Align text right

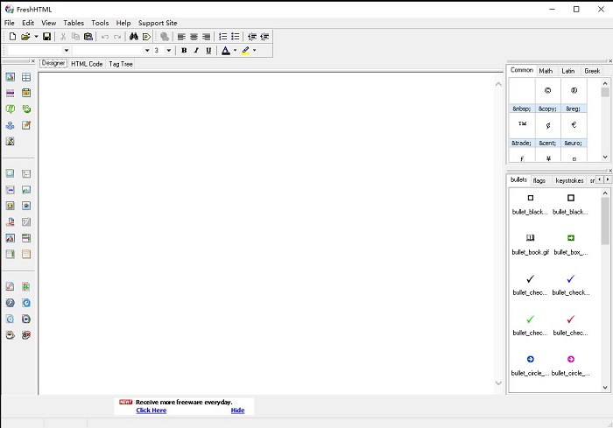point(207,37)
